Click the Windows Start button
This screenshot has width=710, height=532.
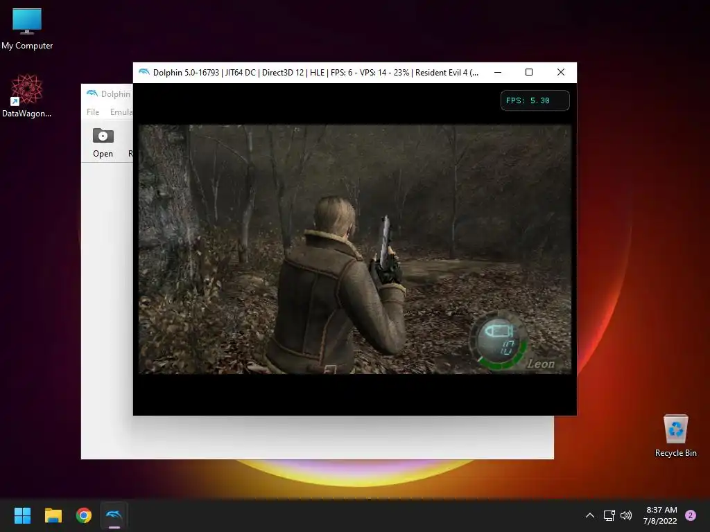[x=22, y=515]
